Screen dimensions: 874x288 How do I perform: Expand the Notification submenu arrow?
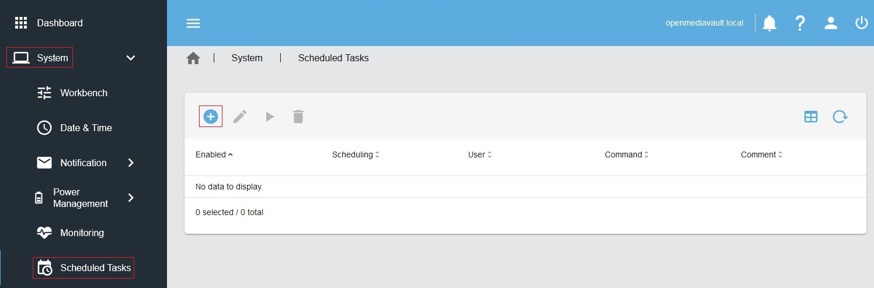(x=131, y=163)
